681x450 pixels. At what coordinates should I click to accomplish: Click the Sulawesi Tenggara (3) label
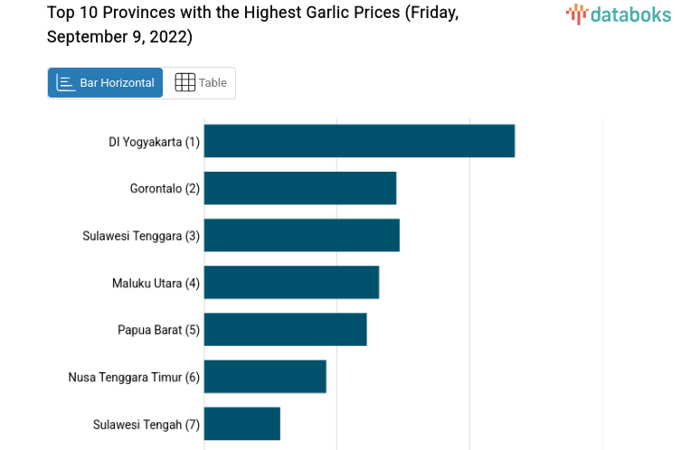(141, 236)
